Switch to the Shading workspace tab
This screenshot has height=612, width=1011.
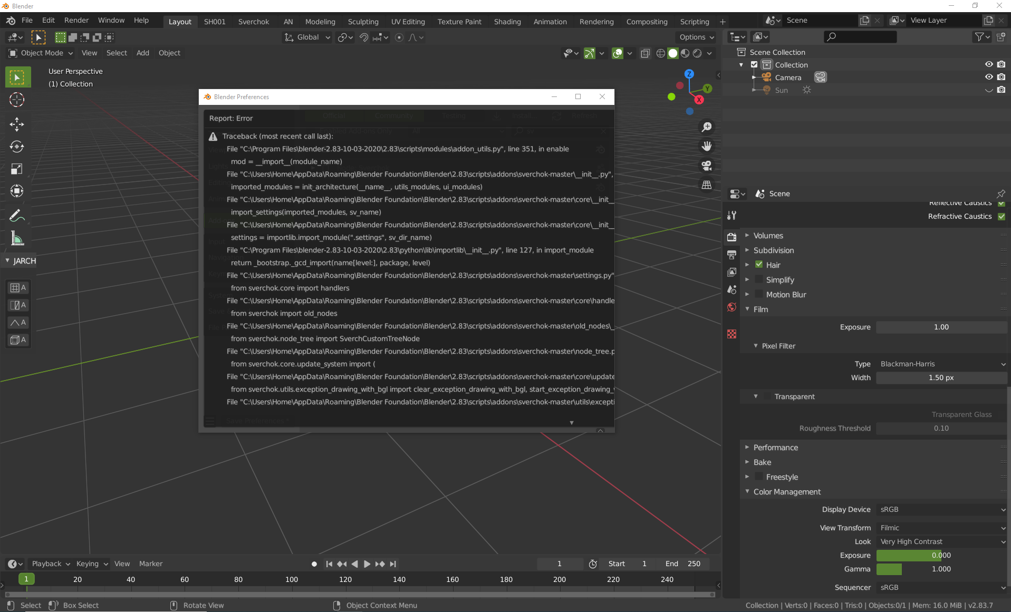(507, 22)
